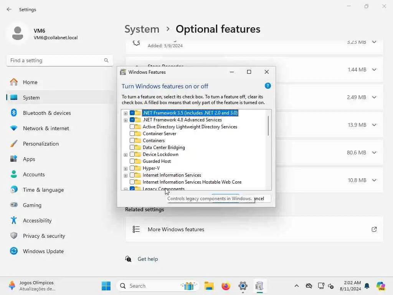Viewport: 393px width, 295px height.
Task: Click the Bluetooth & devices icon
Action: pyautogui.click(x=14, y=113)
